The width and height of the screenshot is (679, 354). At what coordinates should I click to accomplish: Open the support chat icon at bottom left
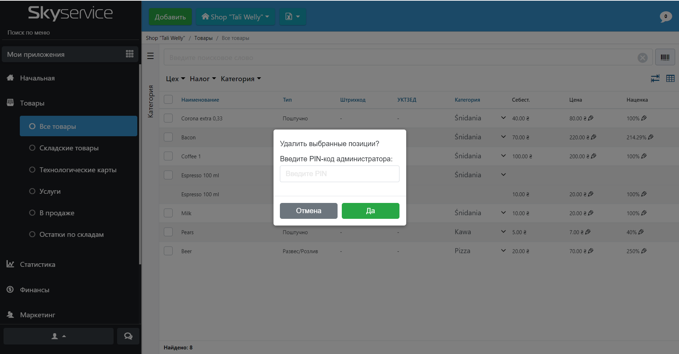click(128, 336)
